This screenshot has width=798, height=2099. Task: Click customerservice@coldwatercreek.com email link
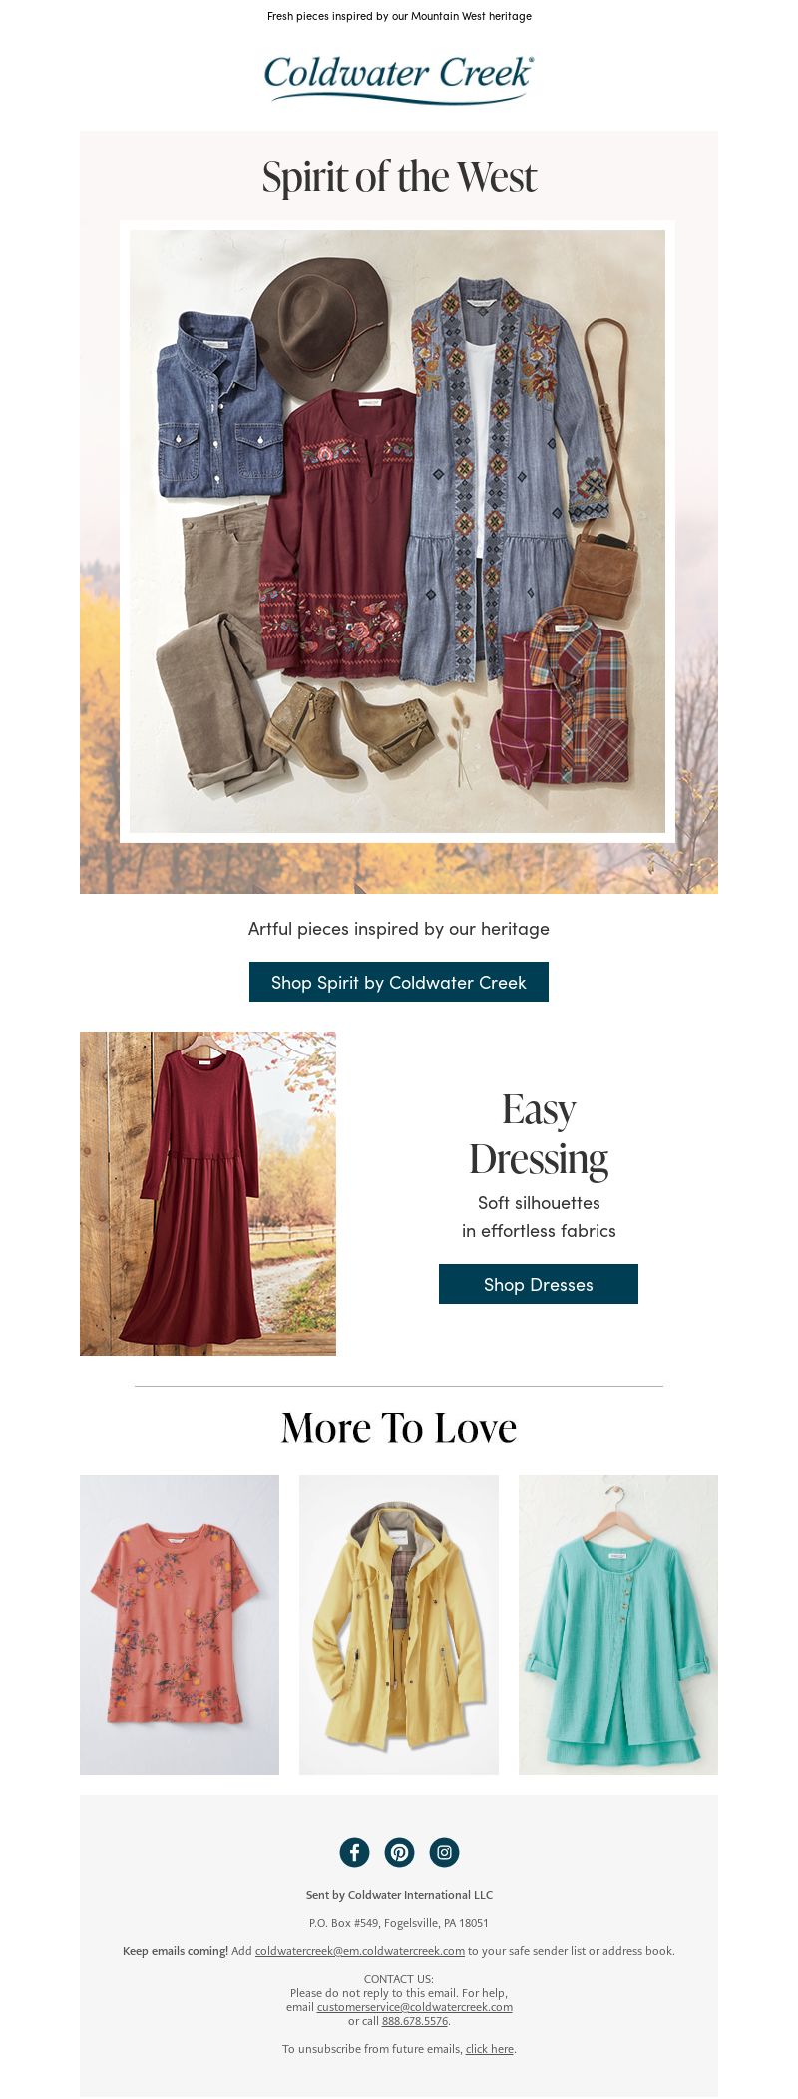pos(415,2006)
